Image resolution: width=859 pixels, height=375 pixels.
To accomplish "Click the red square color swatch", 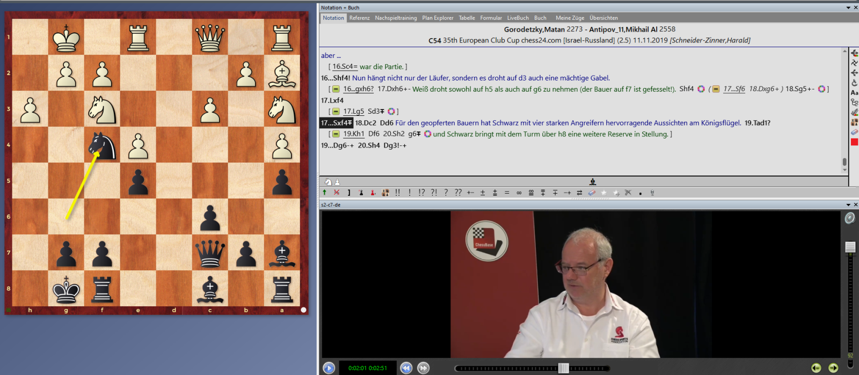I will pos(854,142).
